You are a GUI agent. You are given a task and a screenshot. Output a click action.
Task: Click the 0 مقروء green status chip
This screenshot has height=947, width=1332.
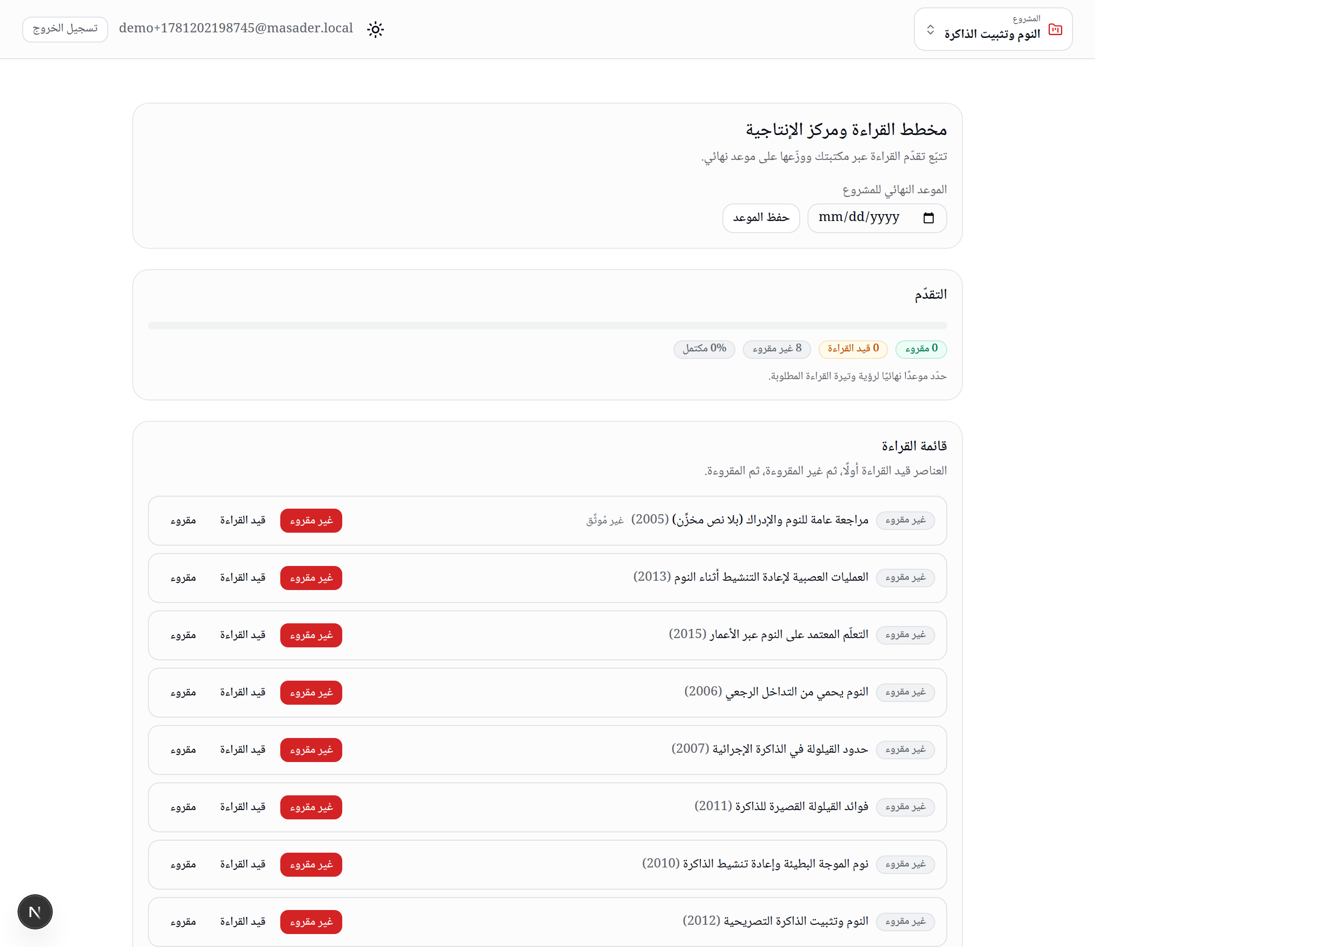point(921,349)
